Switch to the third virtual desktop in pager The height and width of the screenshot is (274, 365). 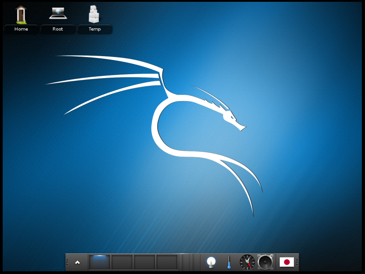(x=144, y=262)
